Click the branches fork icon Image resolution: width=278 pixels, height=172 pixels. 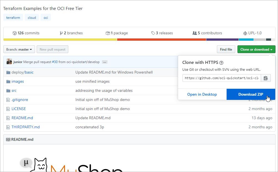click(61, 33)
